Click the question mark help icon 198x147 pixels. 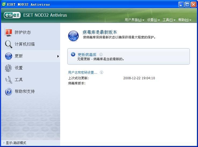pos(9,91)
